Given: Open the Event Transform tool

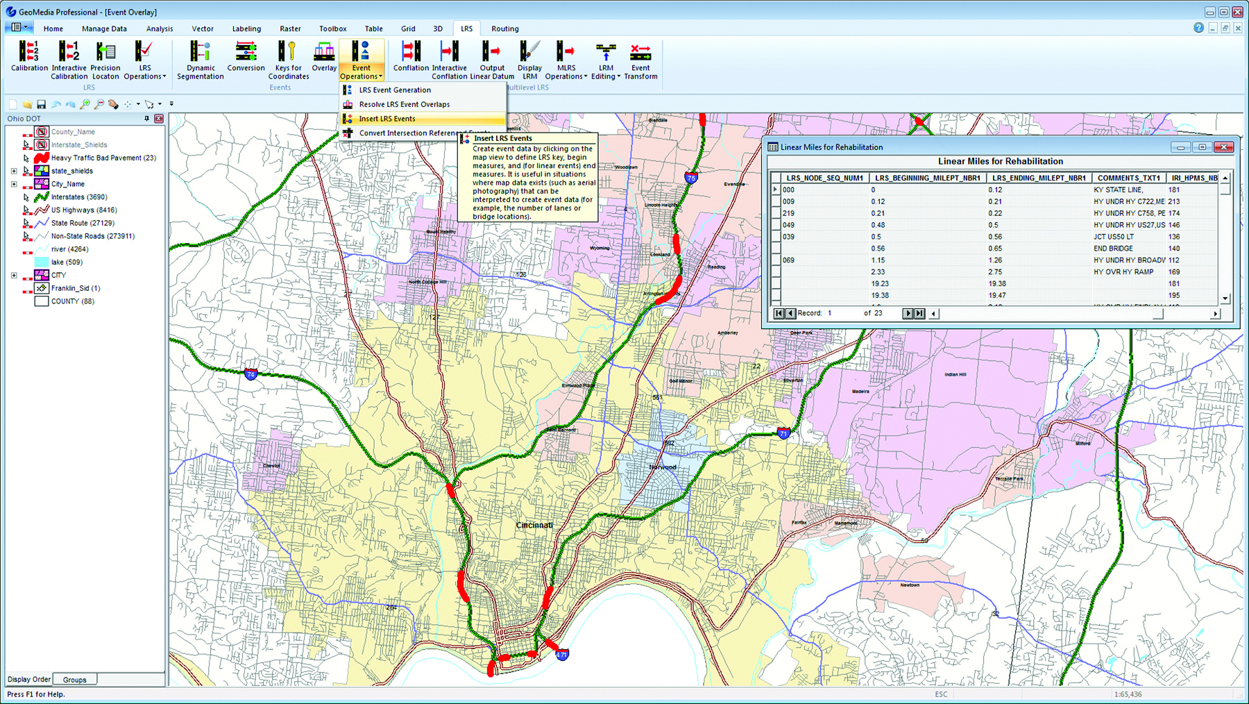Looking at the screenshot, I should pos(640,60).
